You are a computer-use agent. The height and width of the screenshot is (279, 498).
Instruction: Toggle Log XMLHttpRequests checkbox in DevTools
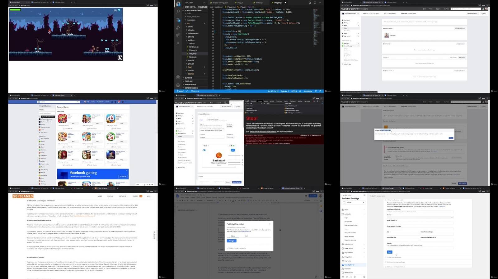(x=285, y=106)
